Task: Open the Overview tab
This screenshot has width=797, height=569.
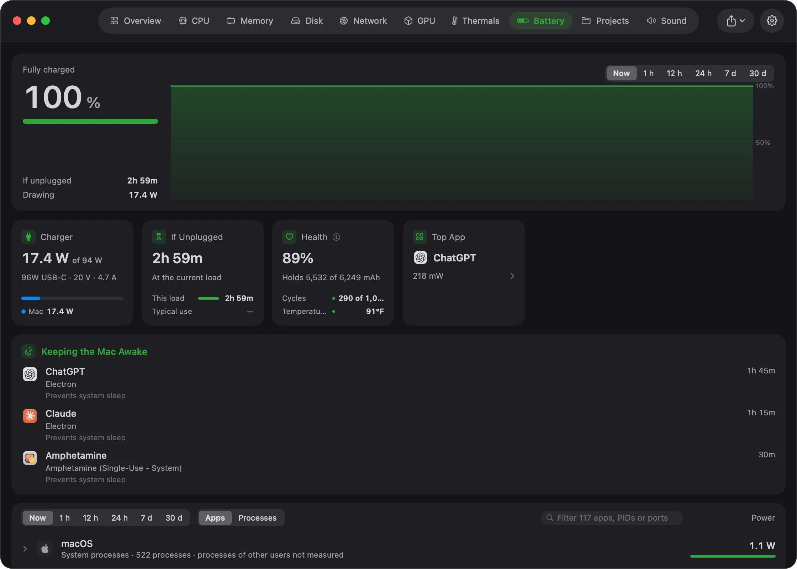Action: (136, 21)
